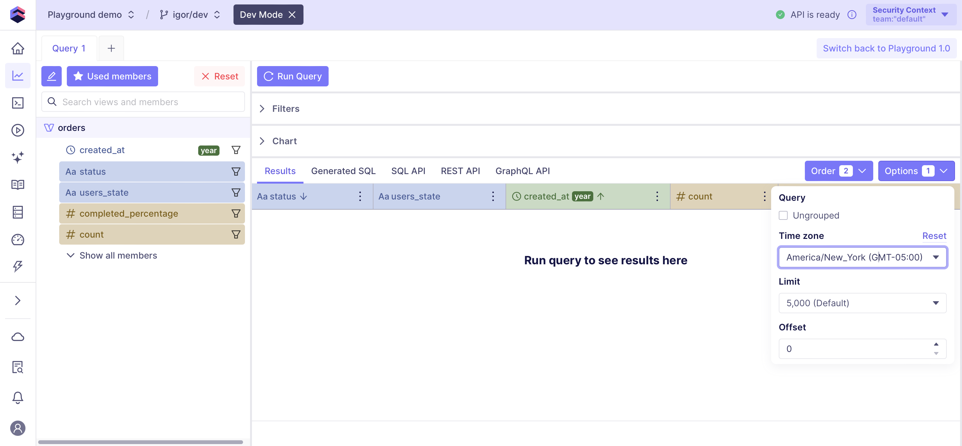Open the Time zone dropdown
The width and height of the screenshot is (962, 446).
click(862, 257)
